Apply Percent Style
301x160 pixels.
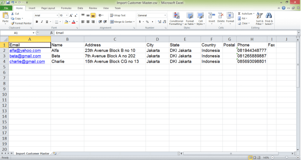coord(147,22)
